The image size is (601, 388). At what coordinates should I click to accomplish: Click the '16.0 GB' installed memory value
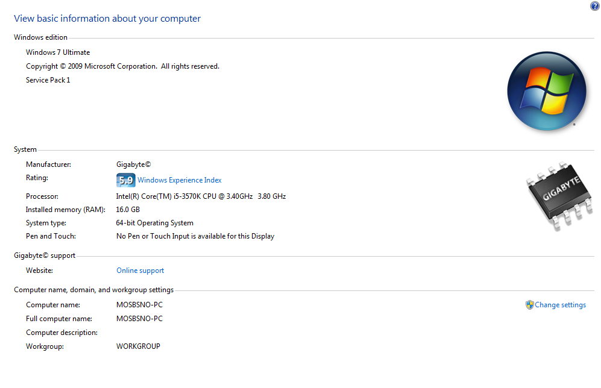click(x=128, y=210)
